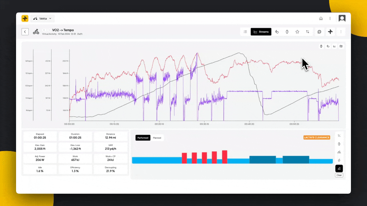Open the three-dot menu beside the home icon
The width and height of the screenshot is (367, 206).
330,19
